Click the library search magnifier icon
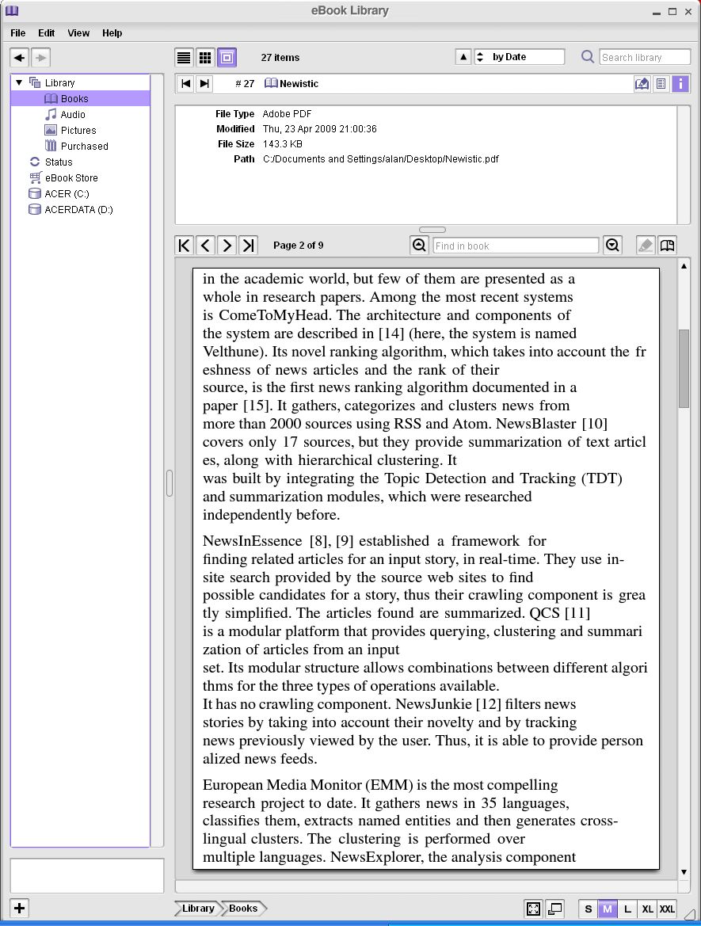701x926 pixels. (588, 57)
